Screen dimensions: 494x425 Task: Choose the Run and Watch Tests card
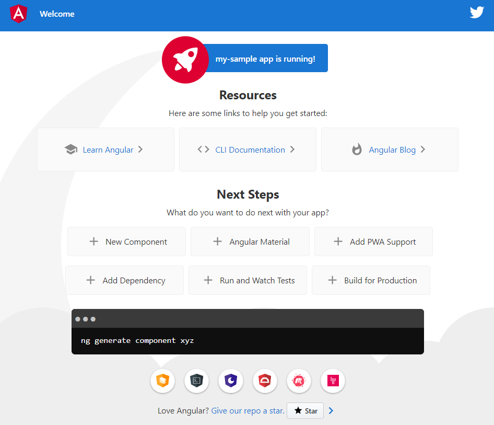[248, 280]
